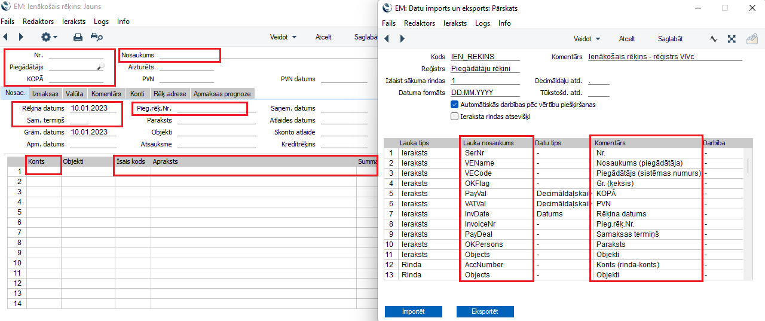Open the Apmaksas prognoze tab

[222, 94]
